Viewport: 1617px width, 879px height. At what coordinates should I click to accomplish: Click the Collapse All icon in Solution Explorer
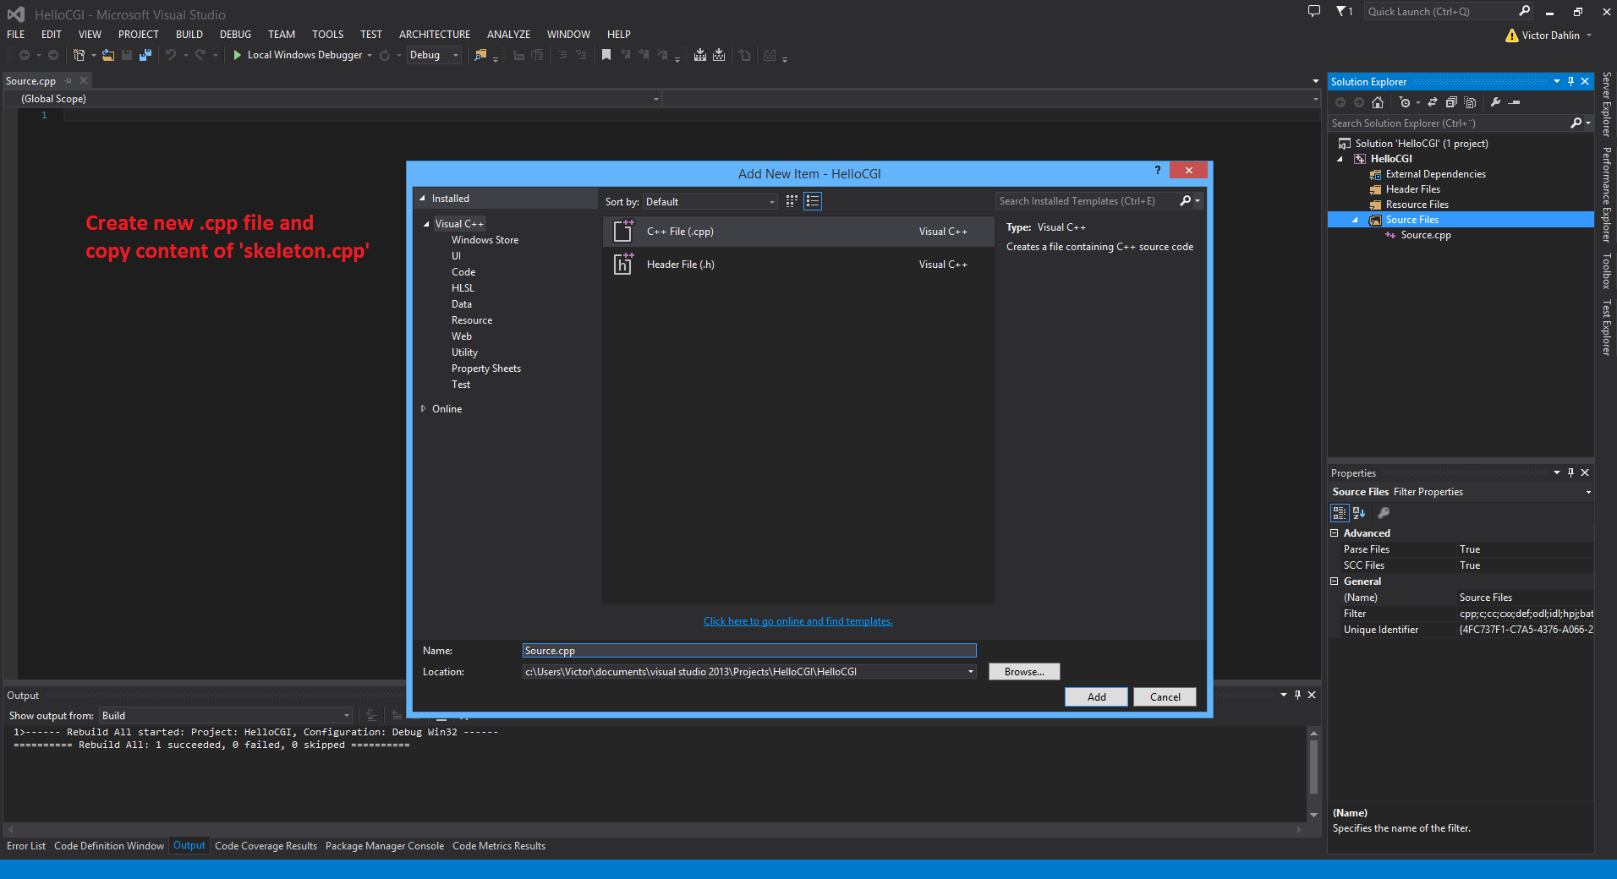1451,102
